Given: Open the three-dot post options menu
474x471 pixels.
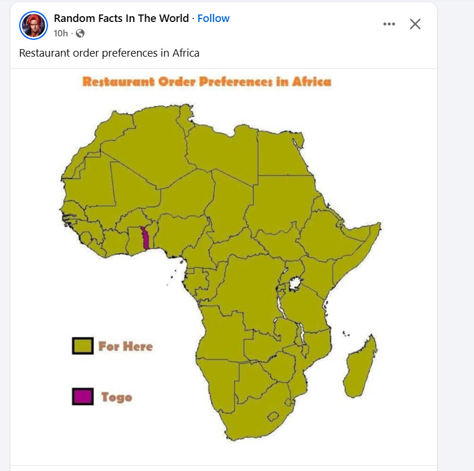Looking at the screenshot, I should (x=389, y=24).
